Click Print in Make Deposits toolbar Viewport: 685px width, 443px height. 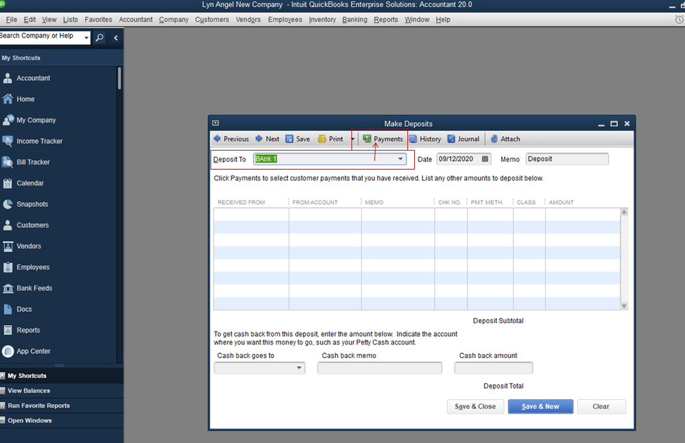pyautogui.click(x=331, y=139)
